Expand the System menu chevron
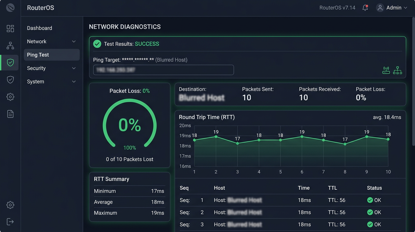The image size is (415, 232). pyautogui.click(x=74, y=82)
